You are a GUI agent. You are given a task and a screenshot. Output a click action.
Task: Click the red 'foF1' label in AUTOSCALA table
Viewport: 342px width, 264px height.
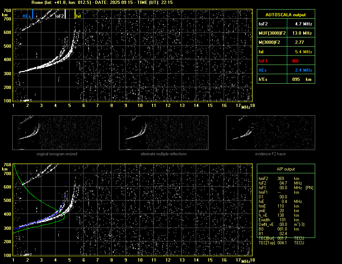(x=263, y=61)
